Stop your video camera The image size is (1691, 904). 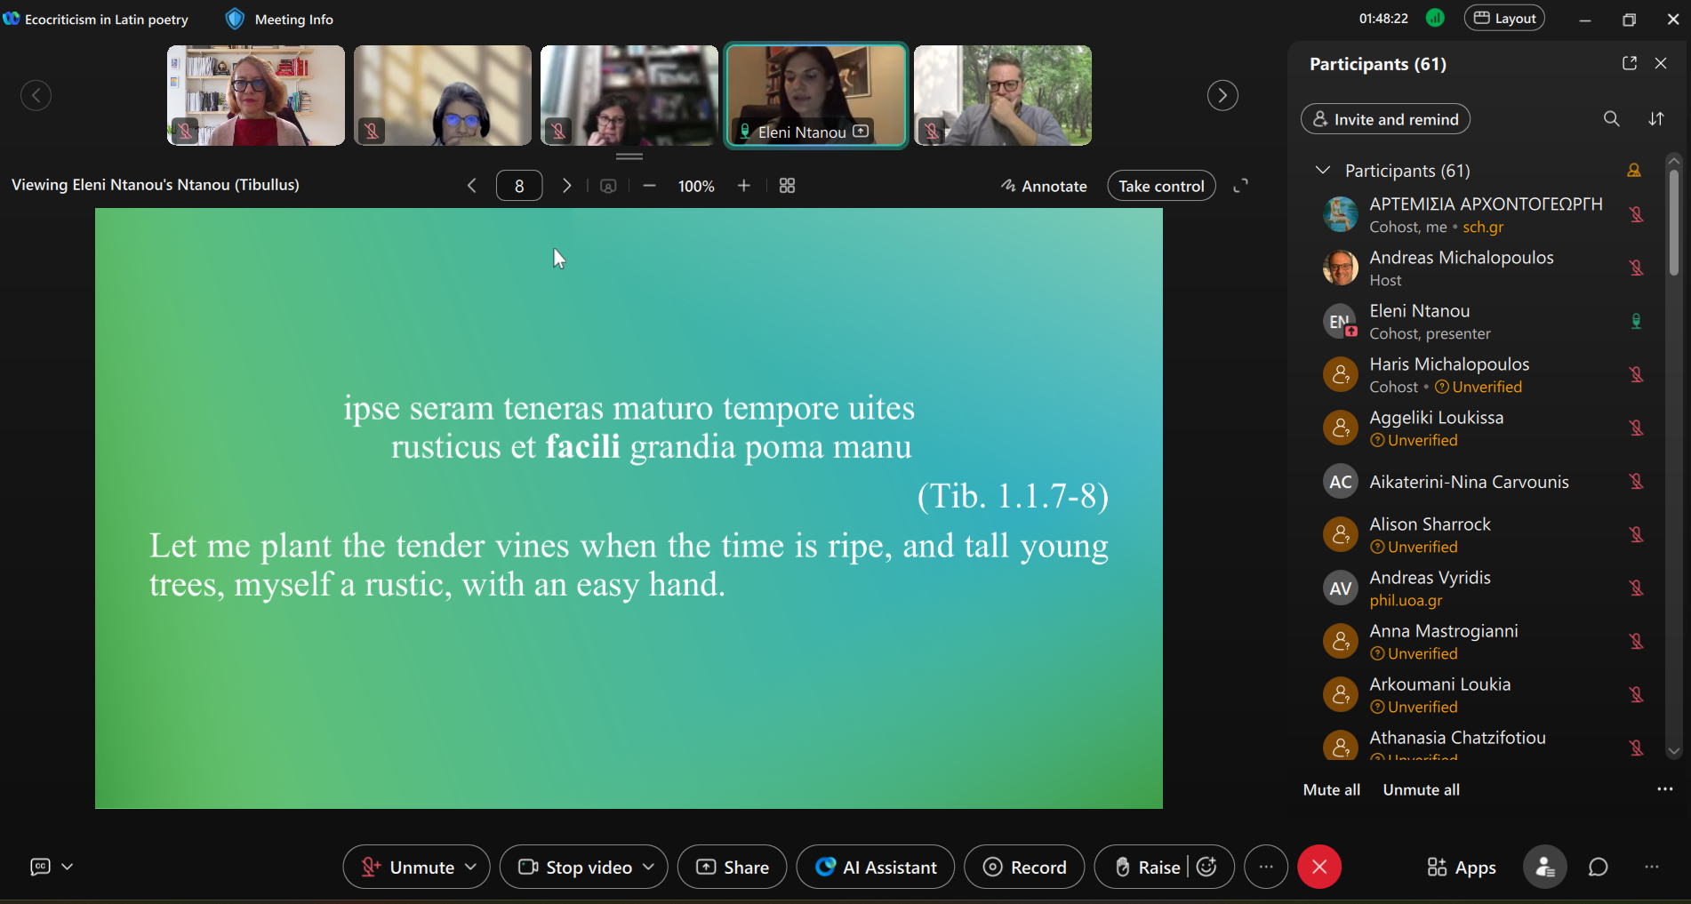(x=575, y=867)
